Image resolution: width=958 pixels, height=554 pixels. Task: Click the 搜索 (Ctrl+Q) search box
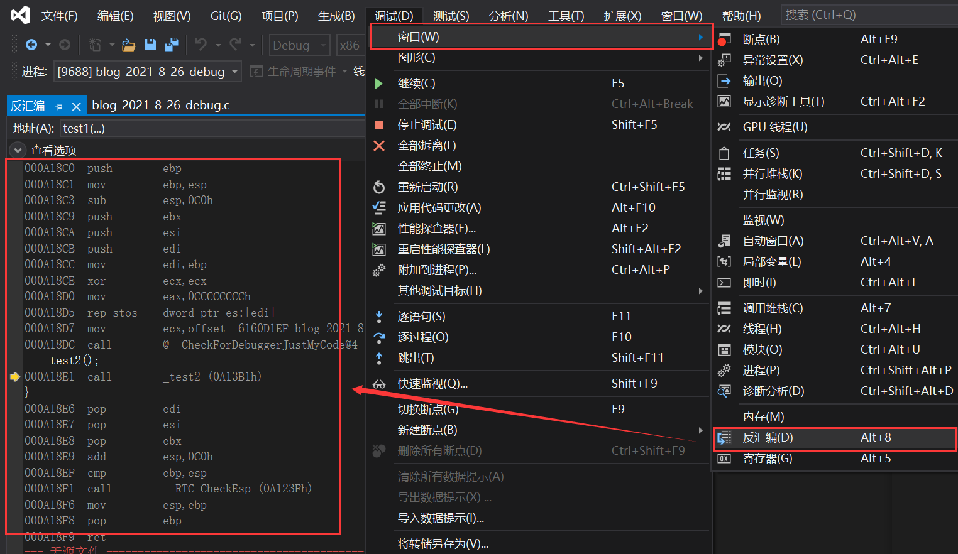point(869,14)
